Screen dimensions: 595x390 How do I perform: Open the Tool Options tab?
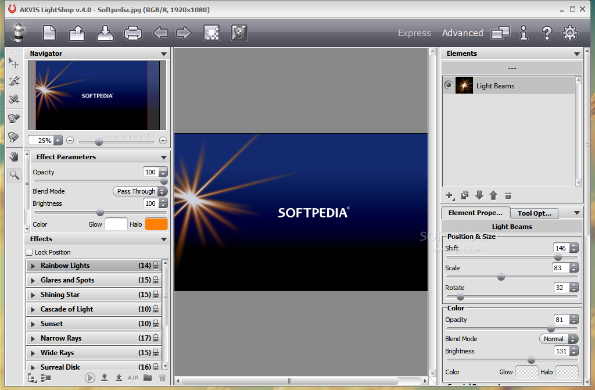point(535,213)
